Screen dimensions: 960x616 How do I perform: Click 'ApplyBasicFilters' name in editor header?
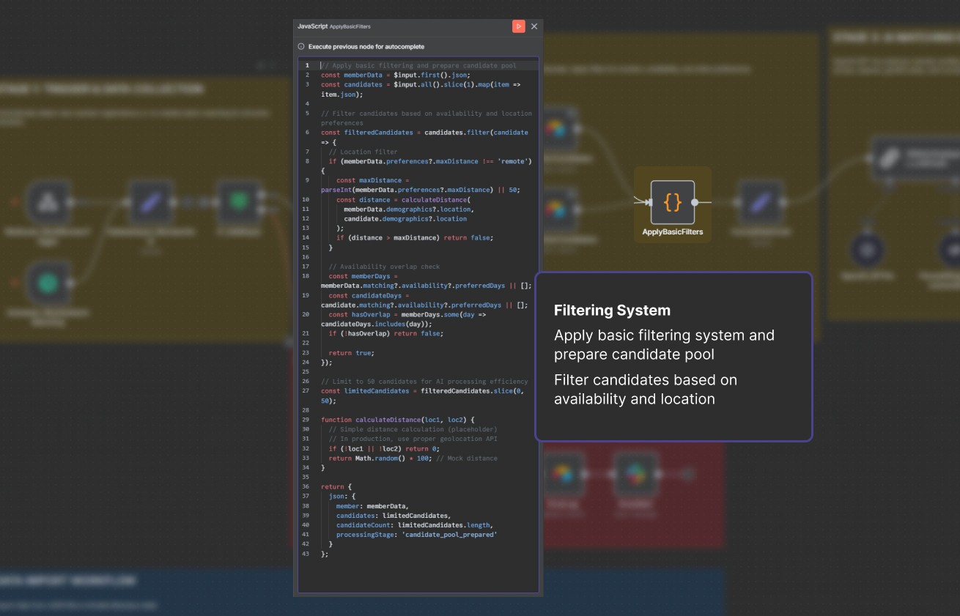350,26
